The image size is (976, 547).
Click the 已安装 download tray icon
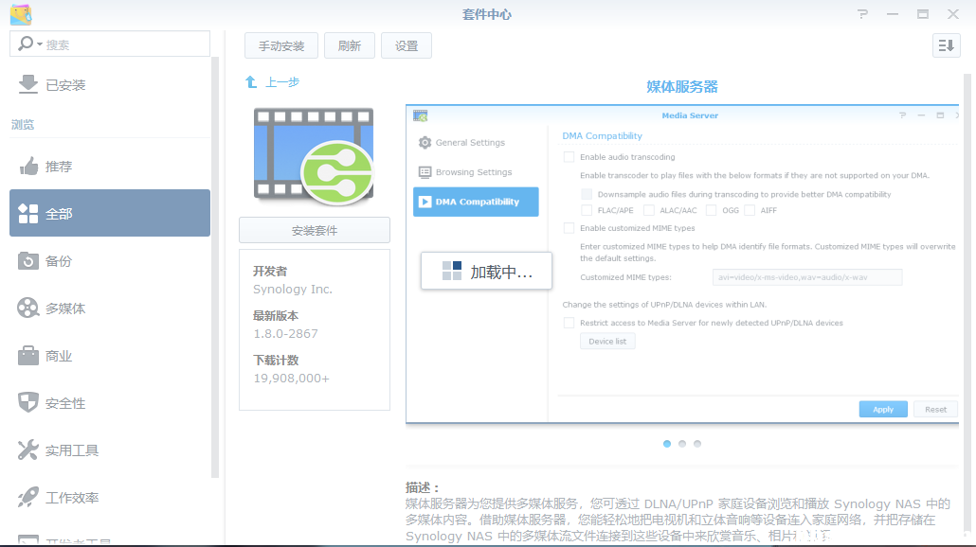pyautogui.click(x=28, y=84)
